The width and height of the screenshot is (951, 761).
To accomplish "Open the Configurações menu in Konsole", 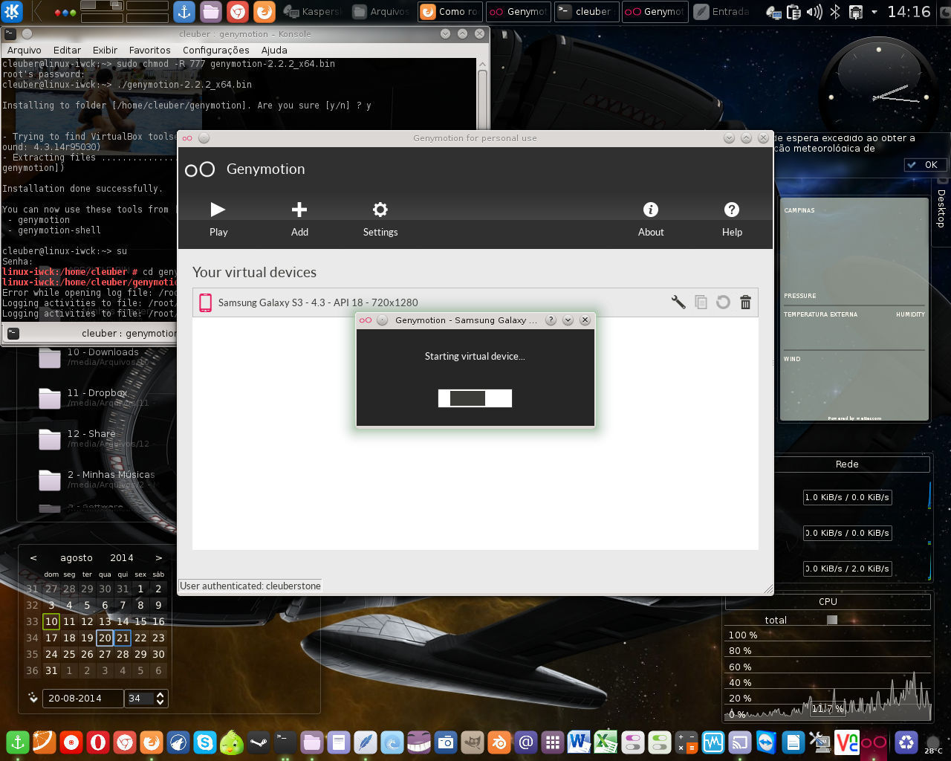I will click(x=215, y=50).
